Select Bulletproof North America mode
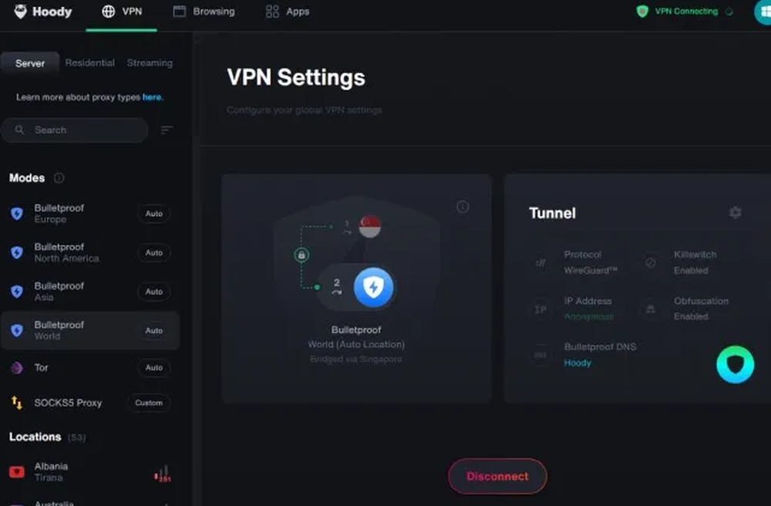771x506 pixels. pos(90,252)
